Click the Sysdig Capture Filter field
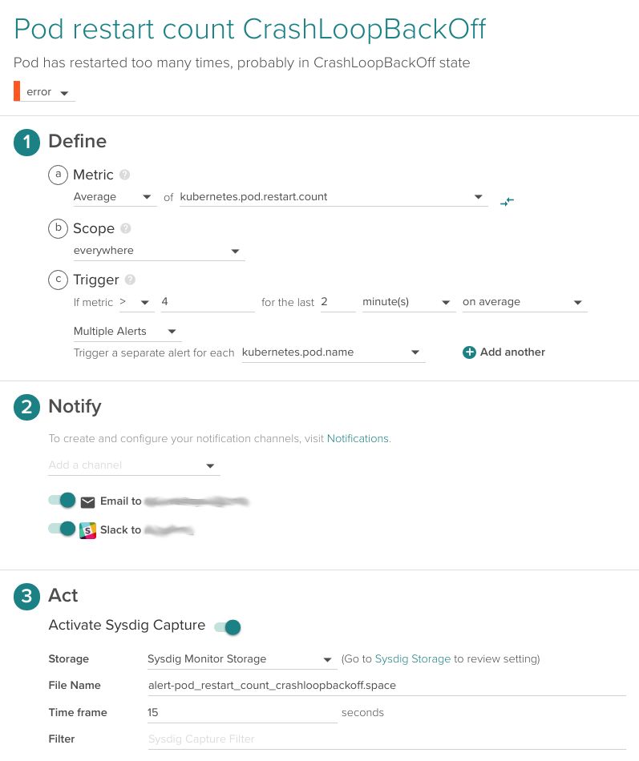 (385, 739)
